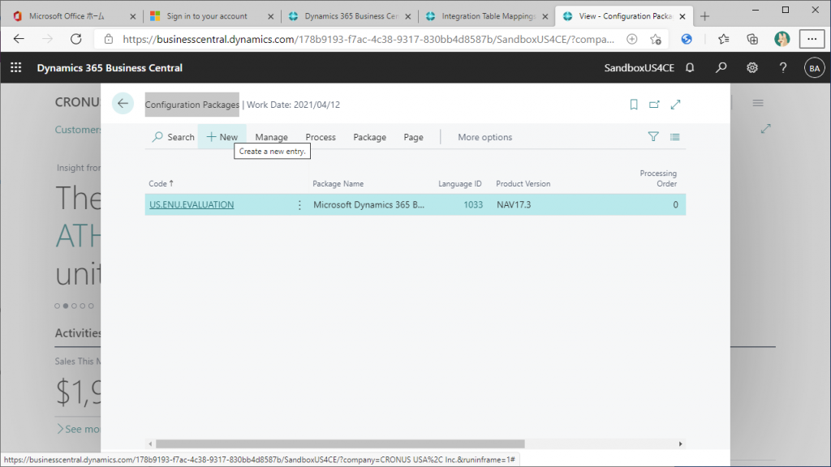The width and height of the screenshot is (831, 467).
Task: Click the Microsoft Dynamics 365 B... name cell
Action: tap(369, 205)
